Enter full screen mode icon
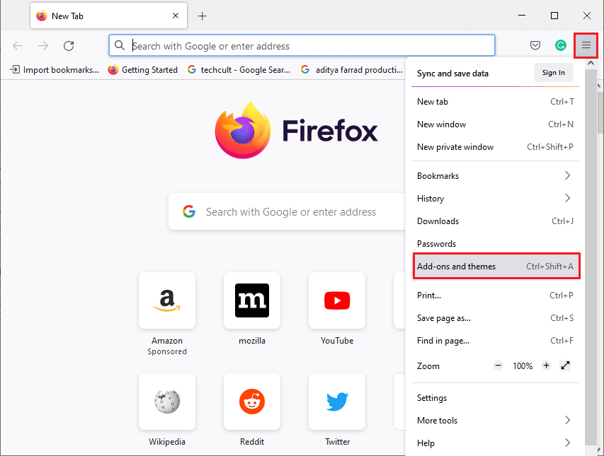This screenshot has width=604, height=456. [565, 366]
